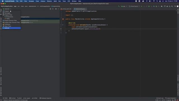
Task: Choose Project Non-Source Files view
Action: pos(11,22)
